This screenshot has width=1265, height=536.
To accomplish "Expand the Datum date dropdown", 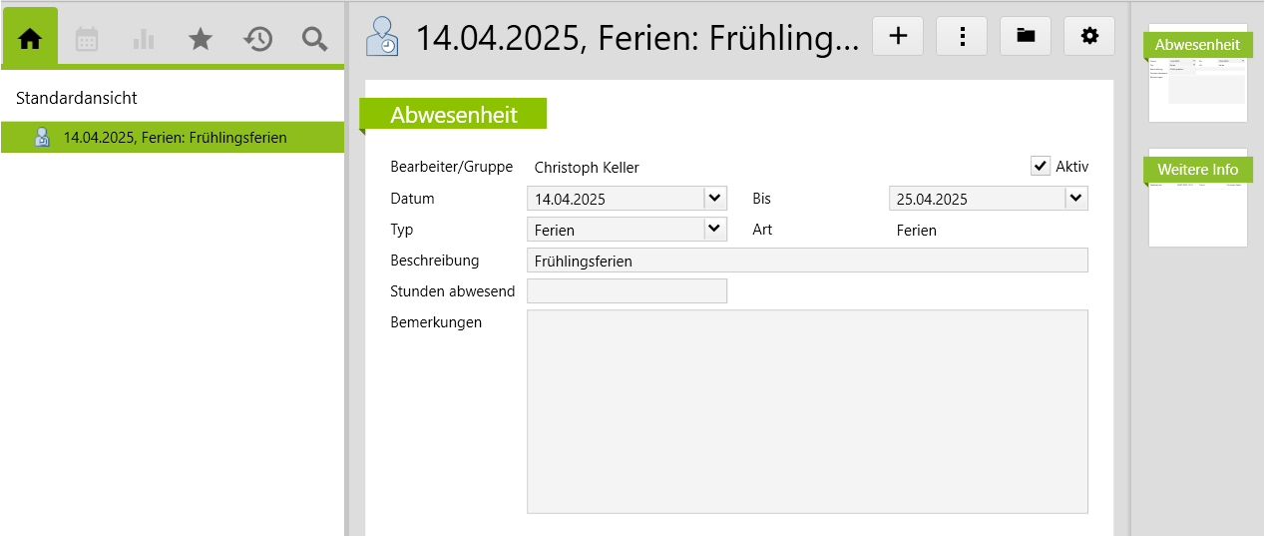I will click(715, 198).
